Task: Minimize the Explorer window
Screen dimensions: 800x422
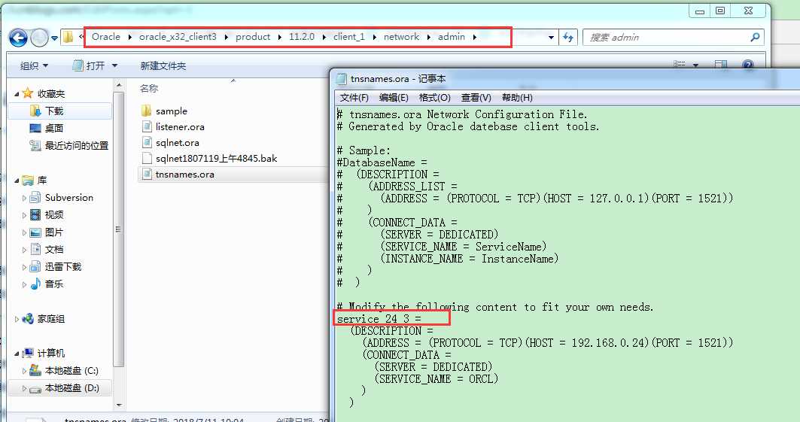Action: pyautogui.click(x=700, y=11)
